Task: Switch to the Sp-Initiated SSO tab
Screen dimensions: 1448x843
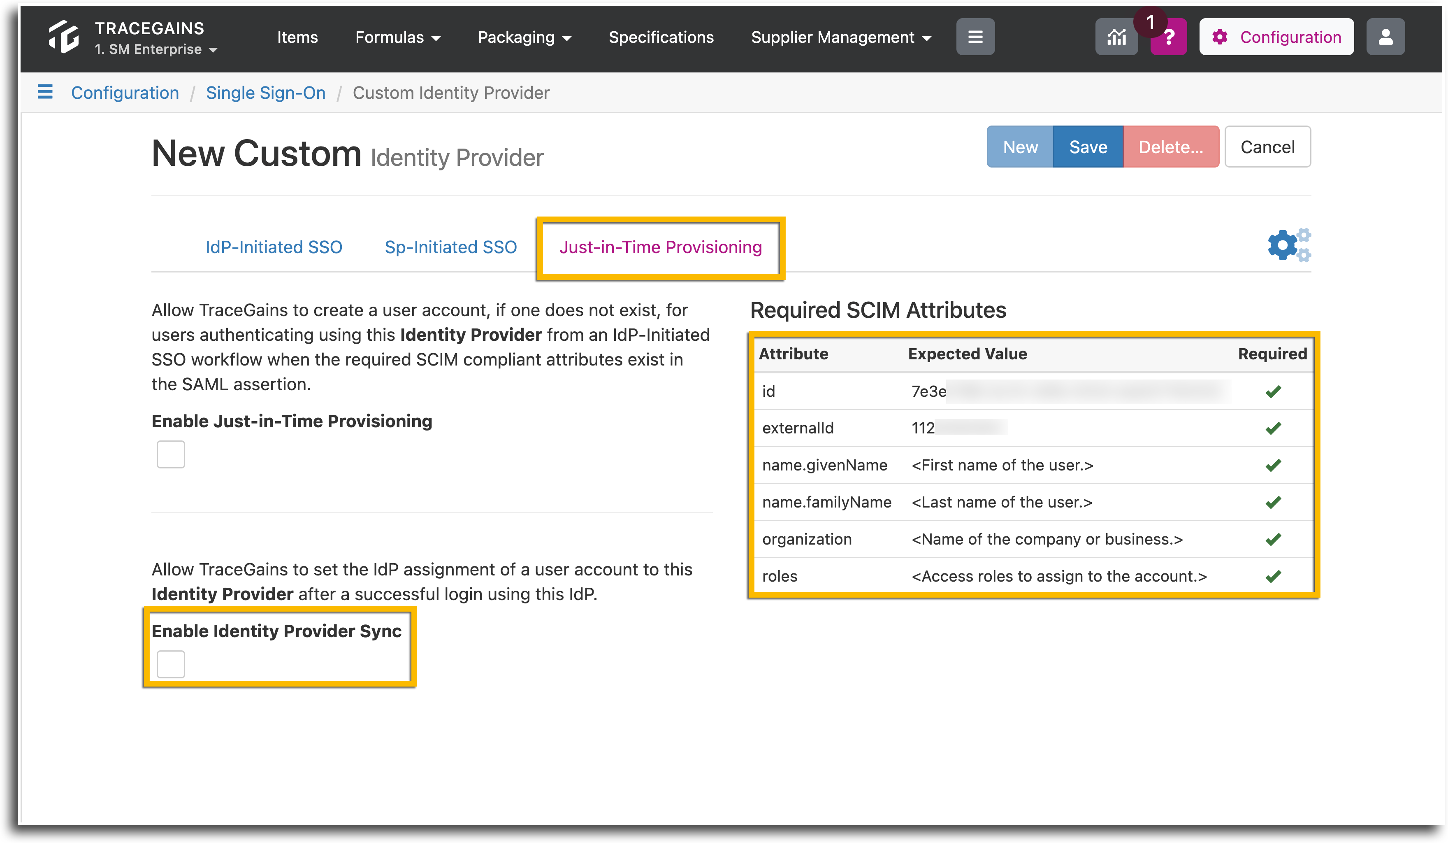Action: click(450, 247)
